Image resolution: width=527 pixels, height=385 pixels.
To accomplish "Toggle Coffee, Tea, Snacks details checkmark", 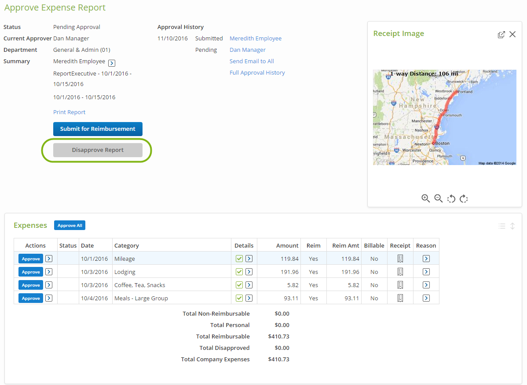I will click(239, 285).
